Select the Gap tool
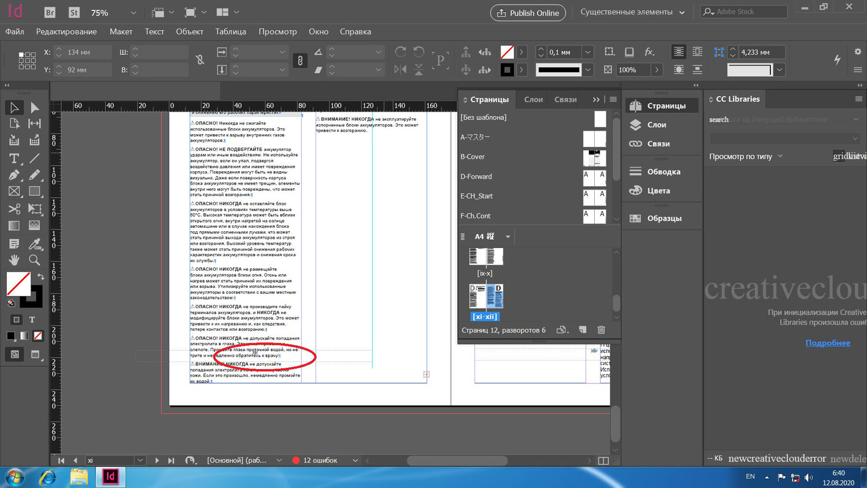The image size is (867, 488). point(35,123)
